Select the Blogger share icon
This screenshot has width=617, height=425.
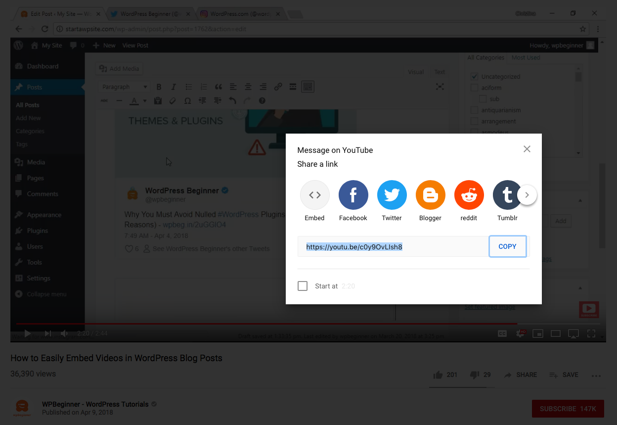coord(430,195)
